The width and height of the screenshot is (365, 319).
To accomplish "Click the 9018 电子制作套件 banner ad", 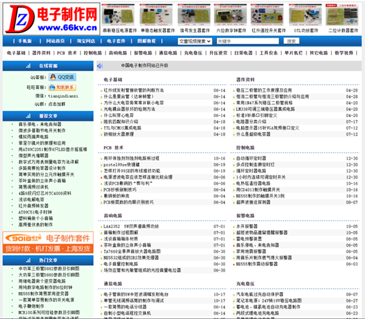I will tap(48, 243).
